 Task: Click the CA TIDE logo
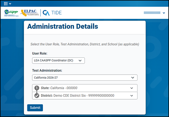coord(52,13)
